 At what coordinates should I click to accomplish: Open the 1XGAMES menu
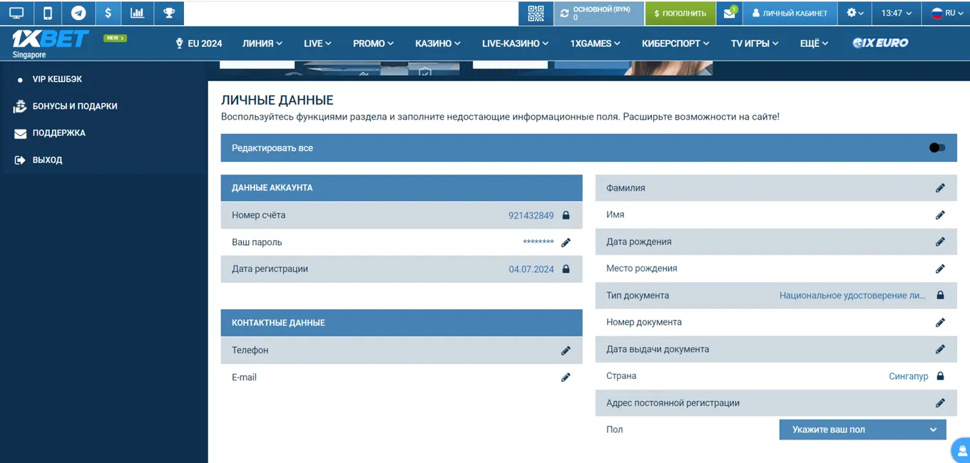point(595,43)
